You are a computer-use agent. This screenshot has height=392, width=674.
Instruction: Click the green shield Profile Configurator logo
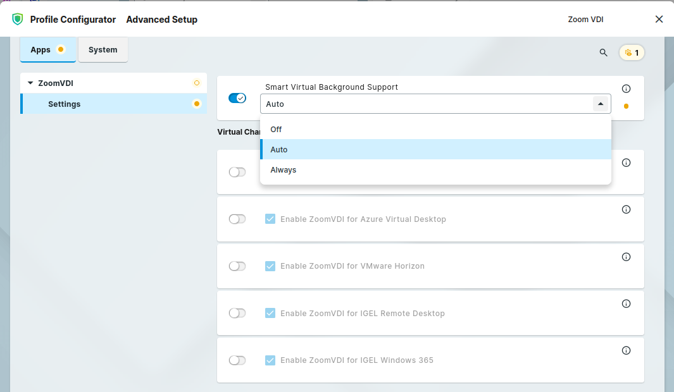[x=18, y=20]
